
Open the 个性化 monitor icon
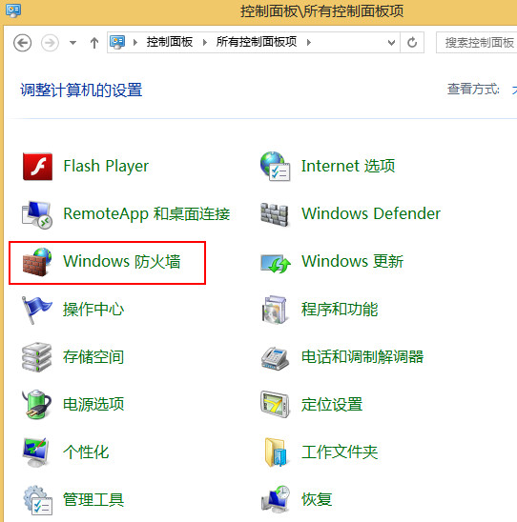36,452
